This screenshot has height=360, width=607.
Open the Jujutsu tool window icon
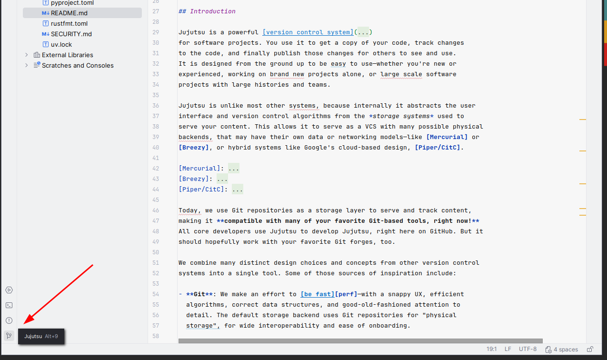[x=9, y=336]
